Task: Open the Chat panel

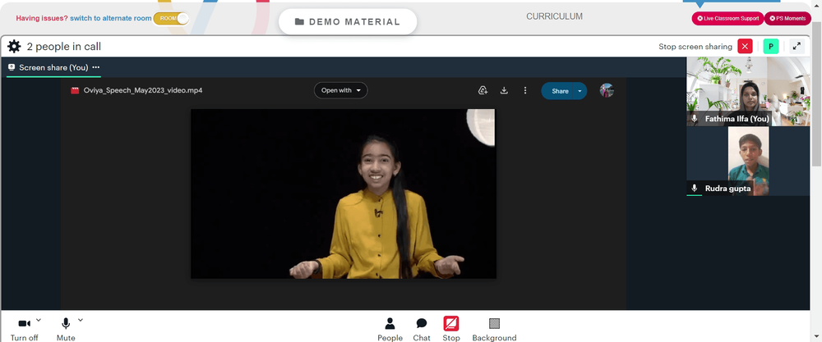Action: coord(422,330)
